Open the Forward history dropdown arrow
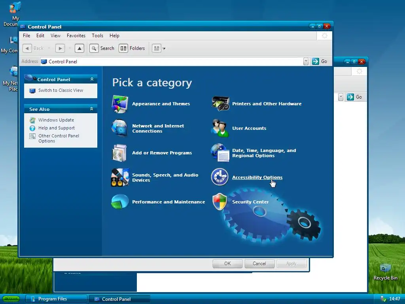This screenshot has height=304, width=405. (70, 48)
